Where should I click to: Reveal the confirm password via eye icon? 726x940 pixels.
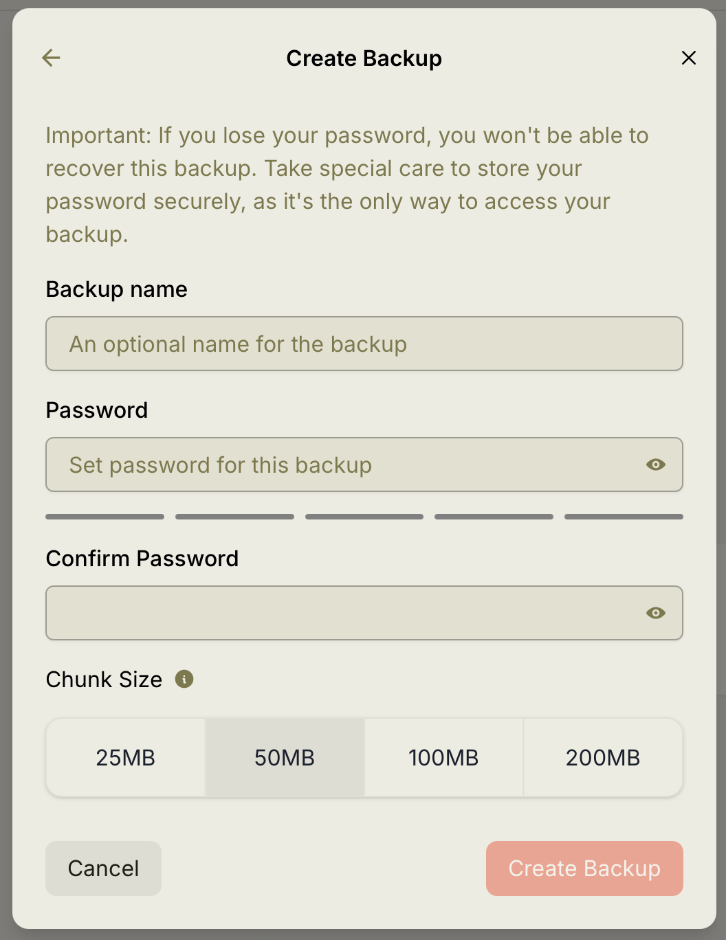pyautogui.click(x=656, y=613)
